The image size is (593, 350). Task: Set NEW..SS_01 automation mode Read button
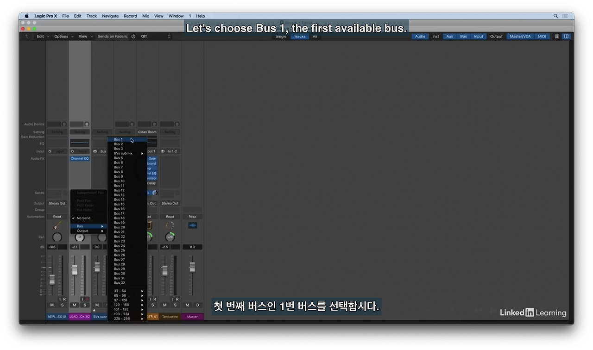[57, 217]
